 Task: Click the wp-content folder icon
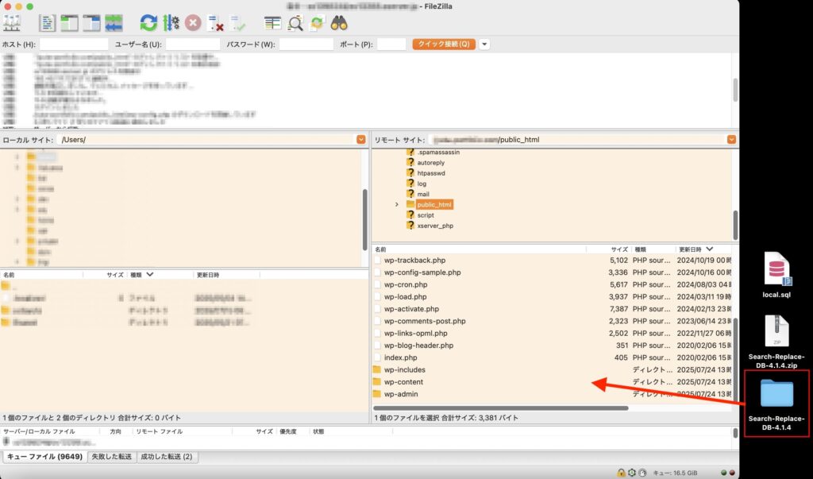[x=377, y=381]
